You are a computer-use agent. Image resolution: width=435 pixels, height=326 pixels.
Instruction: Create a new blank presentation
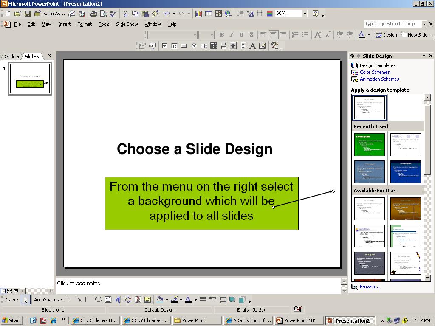8,13
